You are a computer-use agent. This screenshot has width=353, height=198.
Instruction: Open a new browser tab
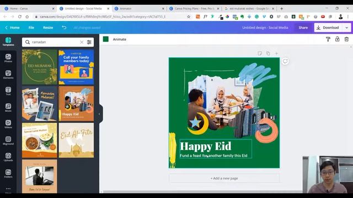282,9
